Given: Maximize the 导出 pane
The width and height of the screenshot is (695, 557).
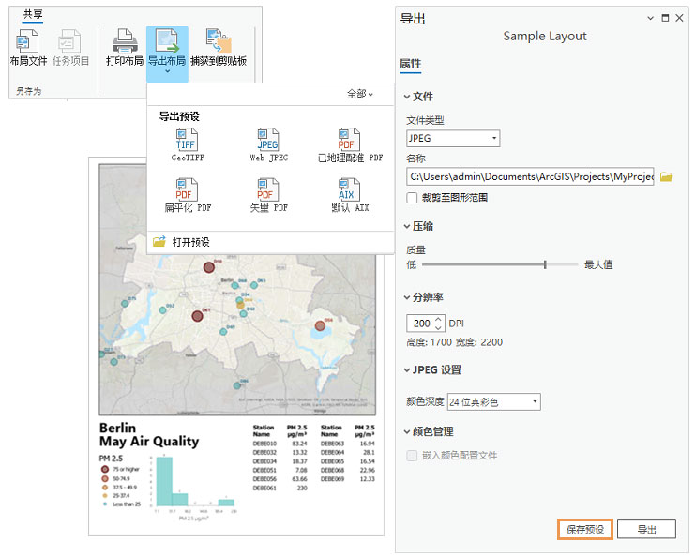Looking at the screenshot, I should (x=665, y=18).
